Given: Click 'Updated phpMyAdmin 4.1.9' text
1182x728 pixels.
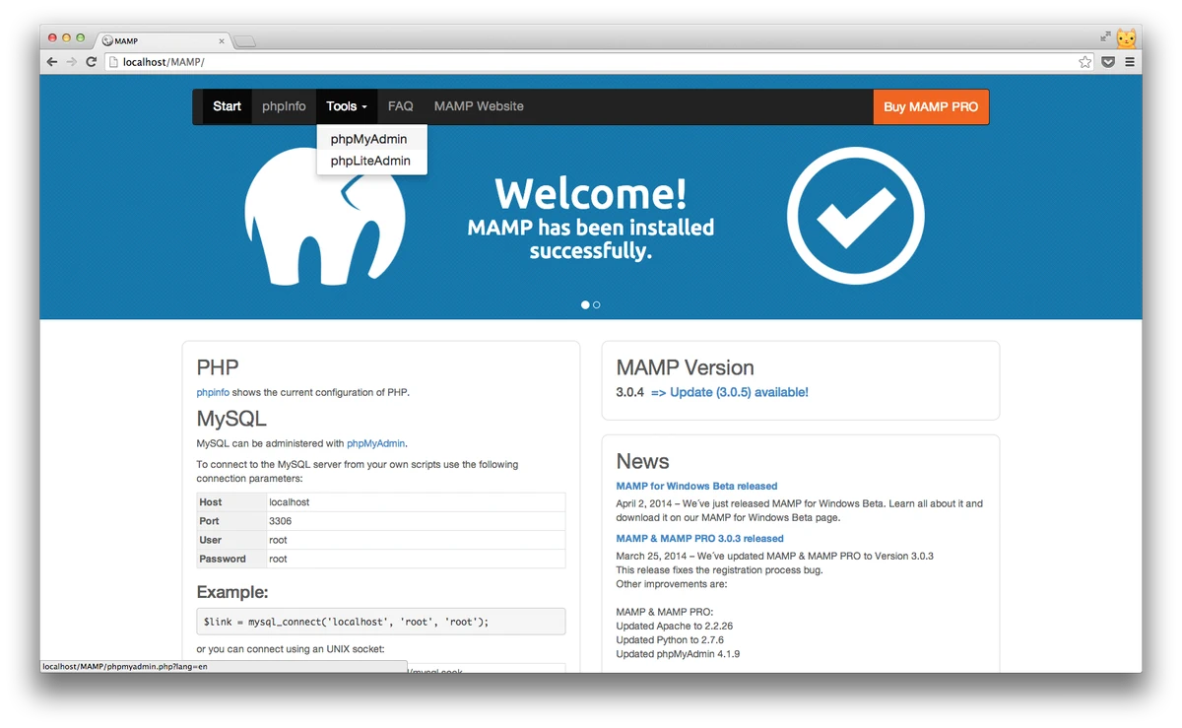Looking at the screenshot, I should [678, 654].
